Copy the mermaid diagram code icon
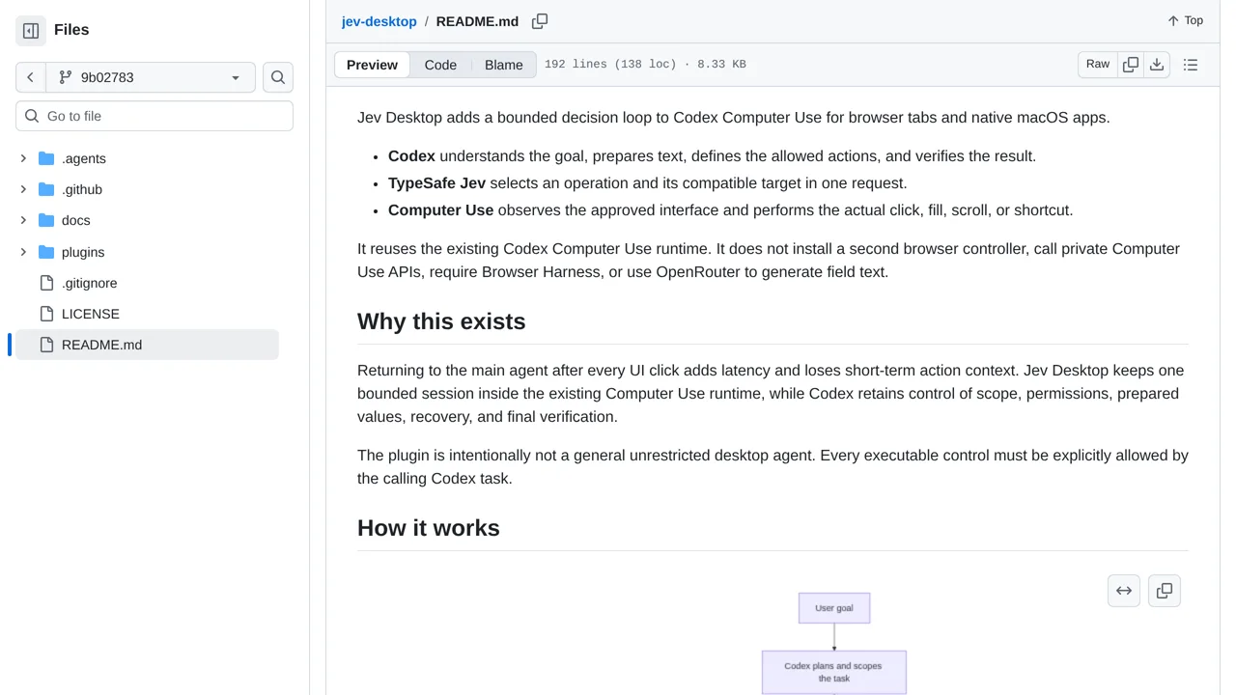The height and width of the screenshot is (695, 1236). pos(1165,591)
